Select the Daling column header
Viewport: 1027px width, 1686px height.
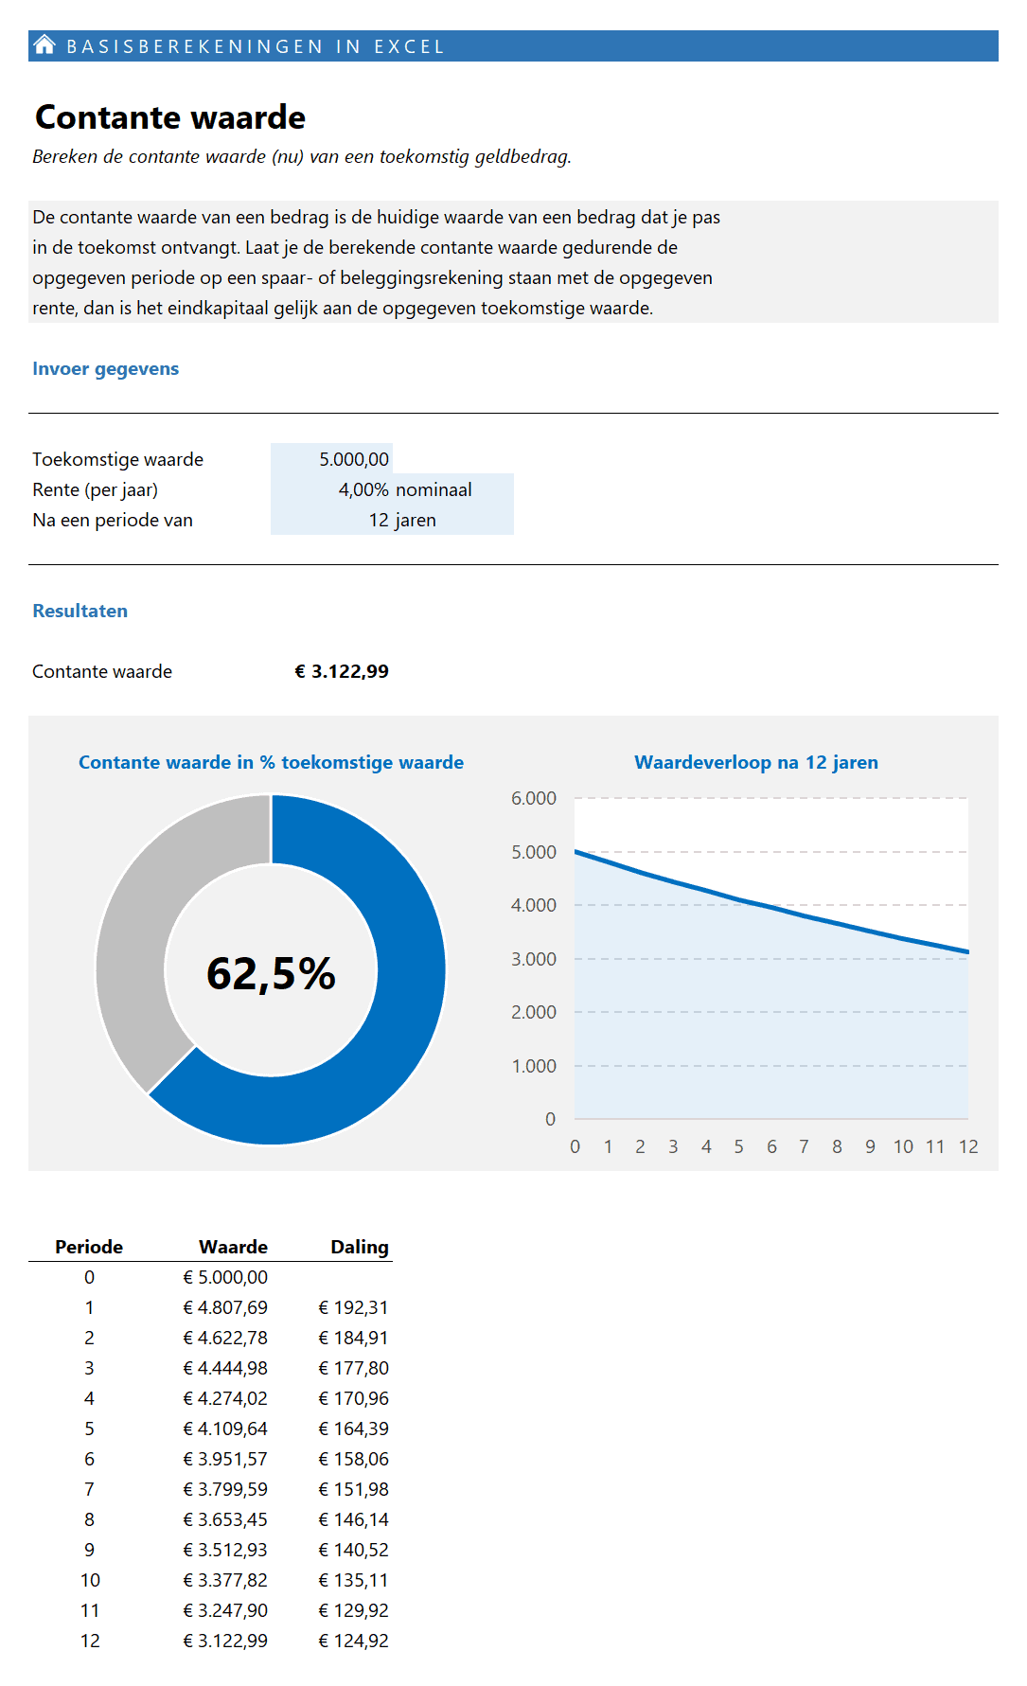[x=359, y=1247]
